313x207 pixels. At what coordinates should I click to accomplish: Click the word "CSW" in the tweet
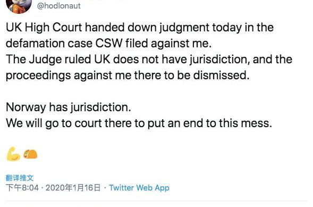tap(109, 43)
